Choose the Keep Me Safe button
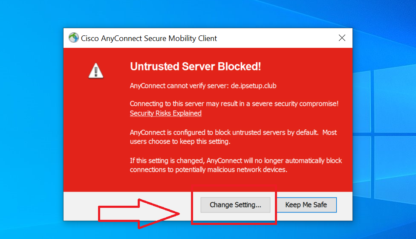Screen dimensions: 416x239 click(x=306, y=205)
